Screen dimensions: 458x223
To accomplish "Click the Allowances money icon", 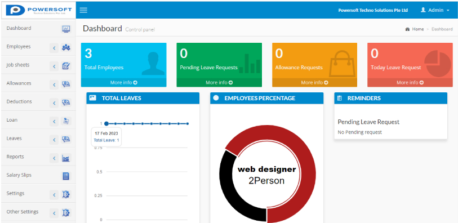I will [66, 84].
